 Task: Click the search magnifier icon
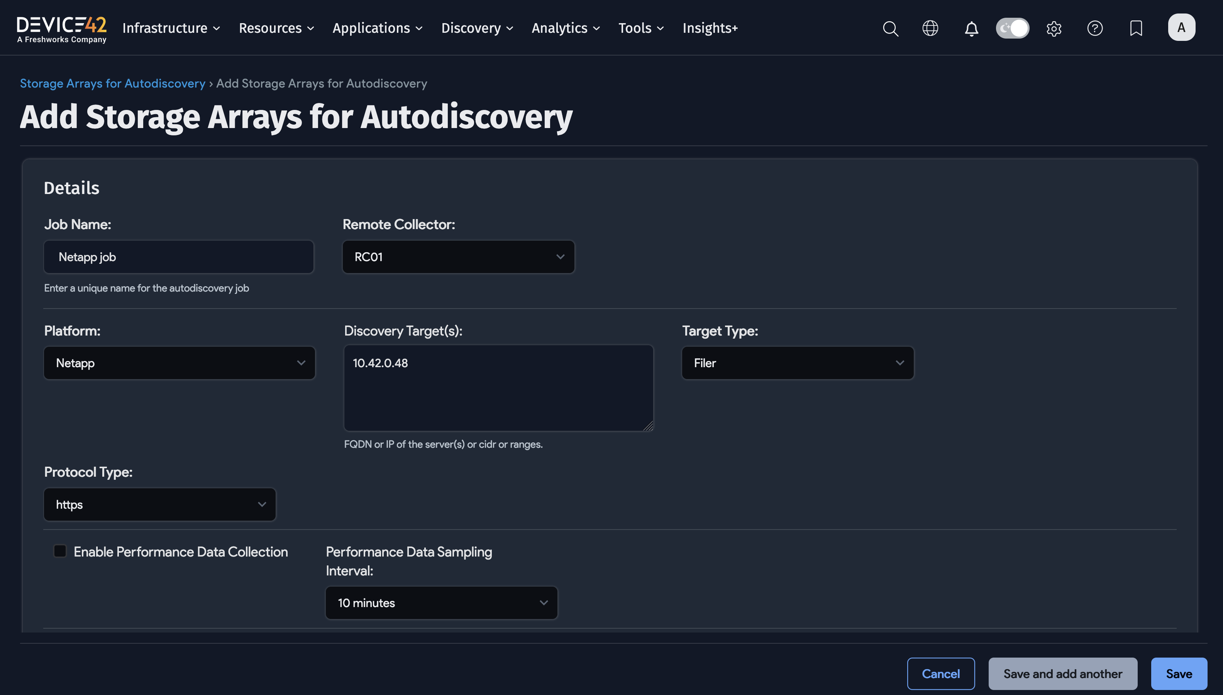891,28
